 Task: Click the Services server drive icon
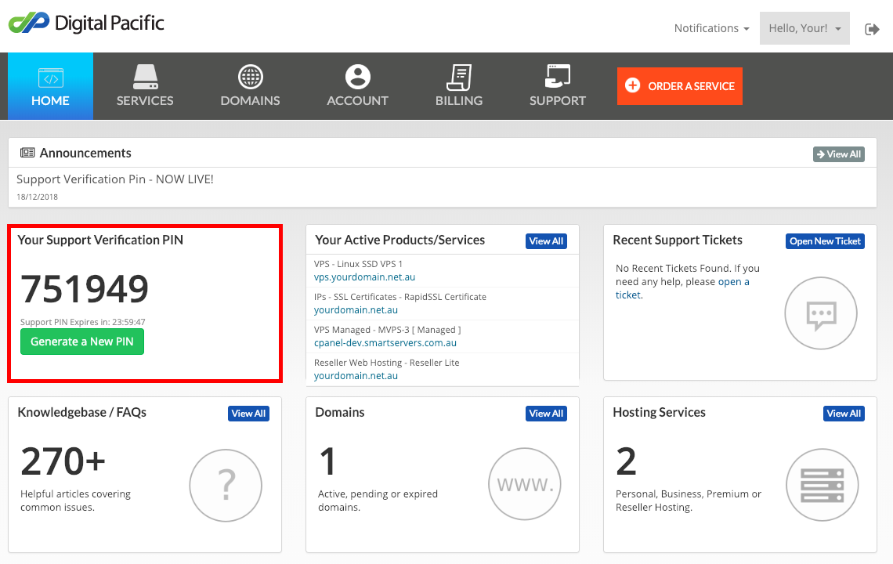tap(145, 77)
